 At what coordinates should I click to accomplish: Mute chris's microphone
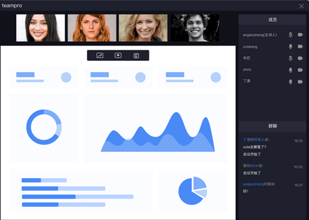point(290,70)
